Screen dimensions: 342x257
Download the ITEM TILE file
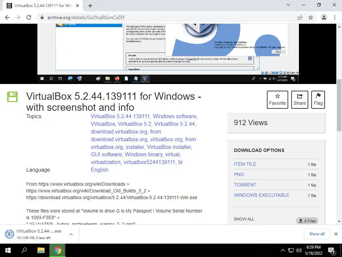(245, 164)
